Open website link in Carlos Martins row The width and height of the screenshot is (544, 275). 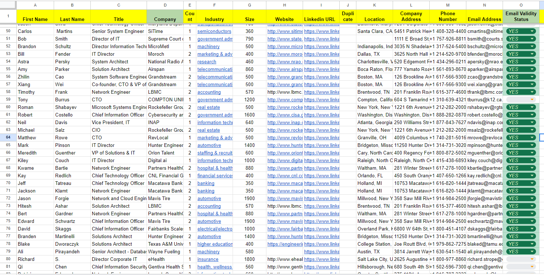click(x=285, y=31)
